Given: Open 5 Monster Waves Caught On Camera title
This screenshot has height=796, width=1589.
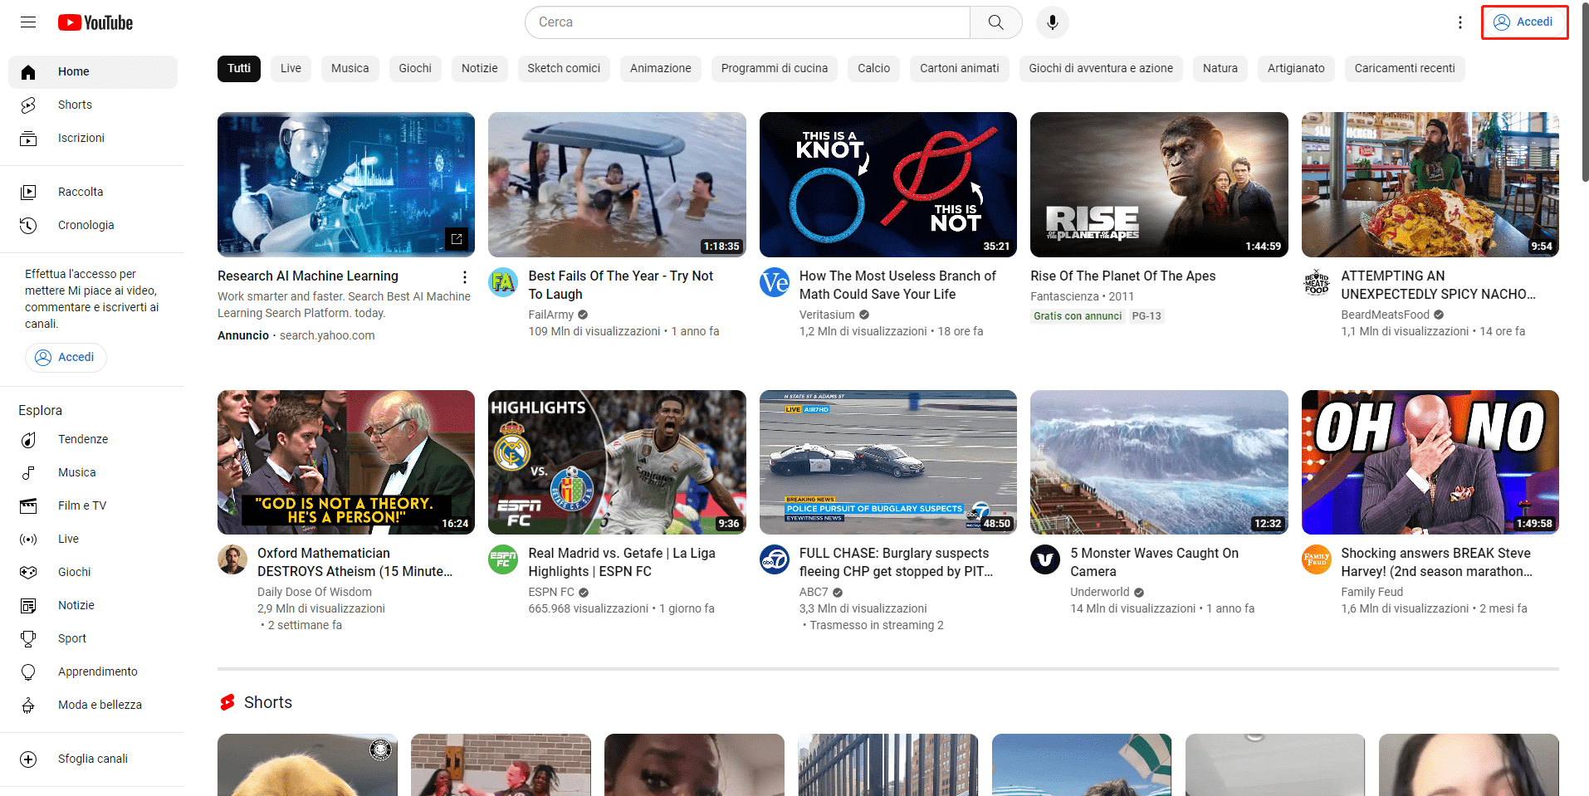Looking at the screenshot, I should [1154, 563].
